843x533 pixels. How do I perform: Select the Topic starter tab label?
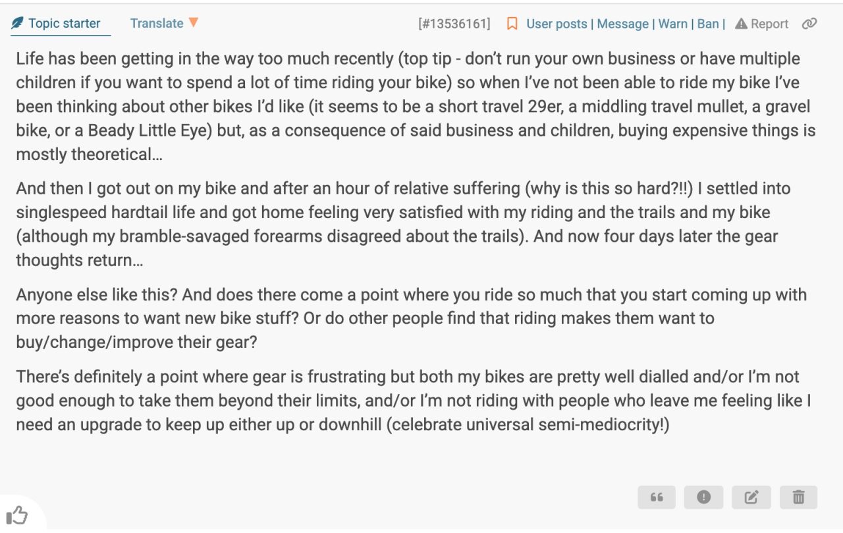click(x=65, y=23)
